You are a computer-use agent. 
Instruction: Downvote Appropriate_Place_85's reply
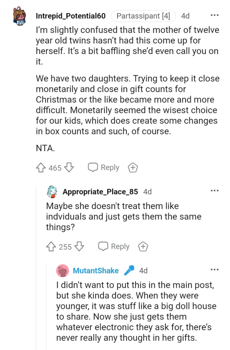79,246
